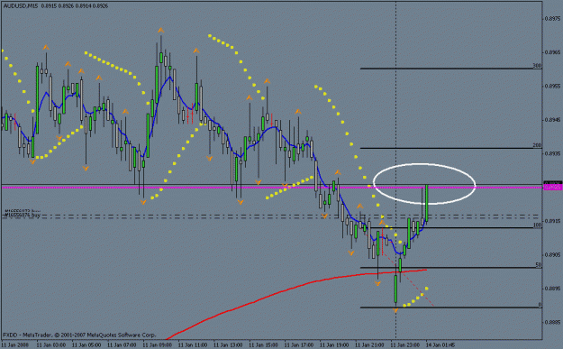
Task: Click the 11 Jan 05:00 time label
Action: [86, 345]
